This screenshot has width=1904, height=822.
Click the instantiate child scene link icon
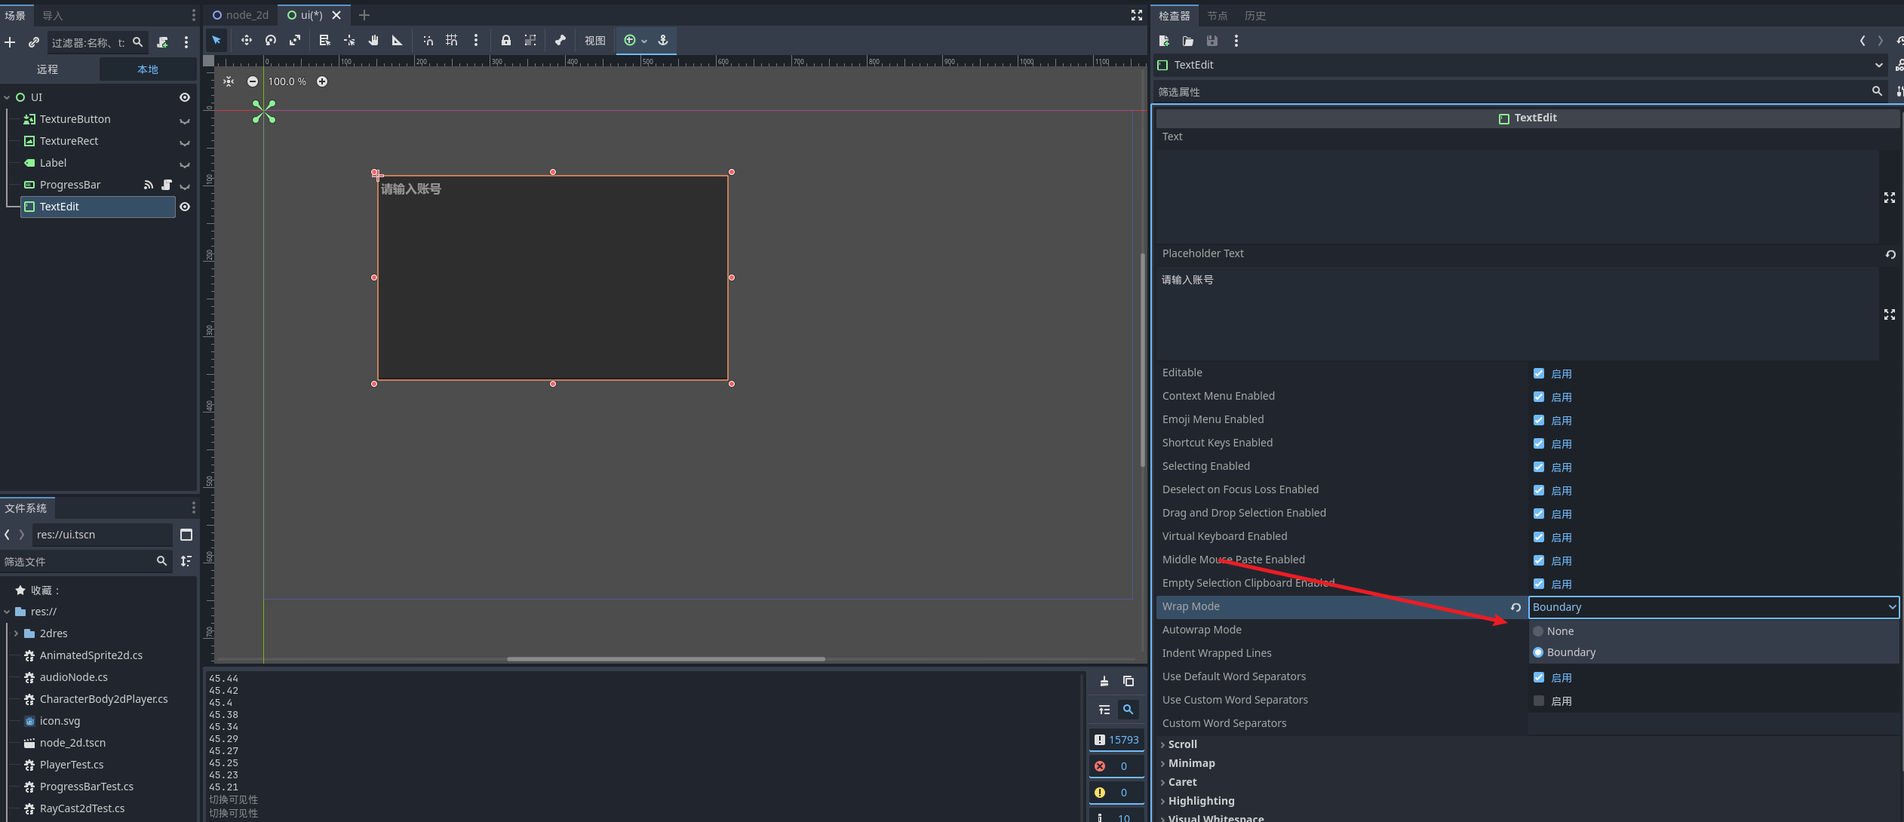(x=34, y=42)
